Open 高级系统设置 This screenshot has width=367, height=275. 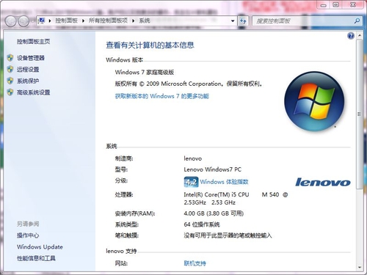[x=34, y=92]
